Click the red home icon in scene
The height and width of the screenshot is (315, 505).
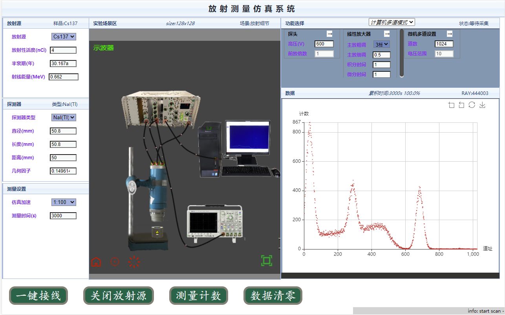point(96,262)
